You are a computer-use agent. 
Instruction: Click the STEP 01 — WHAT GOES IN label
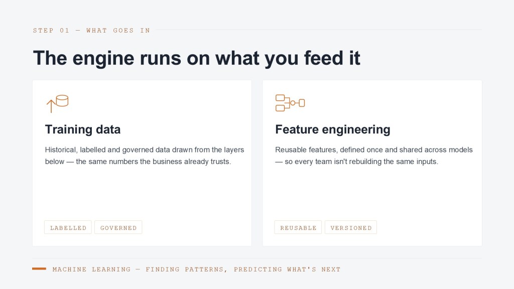tap(91, 31)
